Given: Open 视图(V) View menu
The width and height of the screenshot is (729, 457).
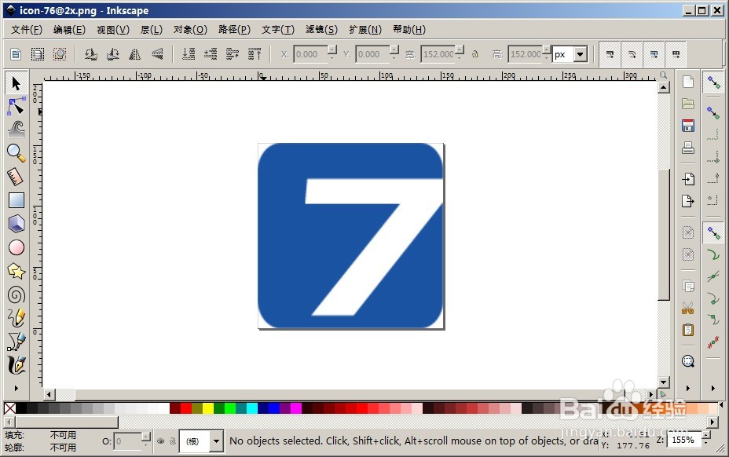Looking at the screenshot, I should pos(113,30).
